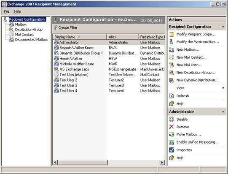Collapse Recipient Configuration actions section
Image resolution: width=228 pixels, height=174 pixels.
[x=223, y=27]
